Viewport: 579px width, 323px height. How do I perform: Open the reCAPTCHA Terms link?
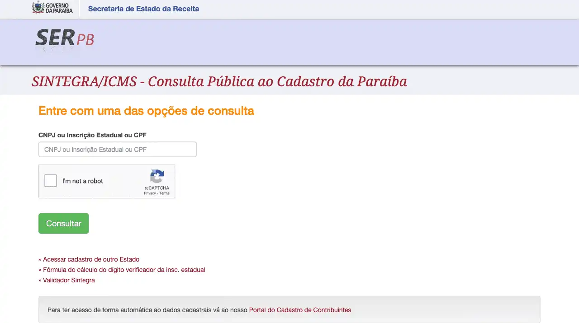pos(165,193)
